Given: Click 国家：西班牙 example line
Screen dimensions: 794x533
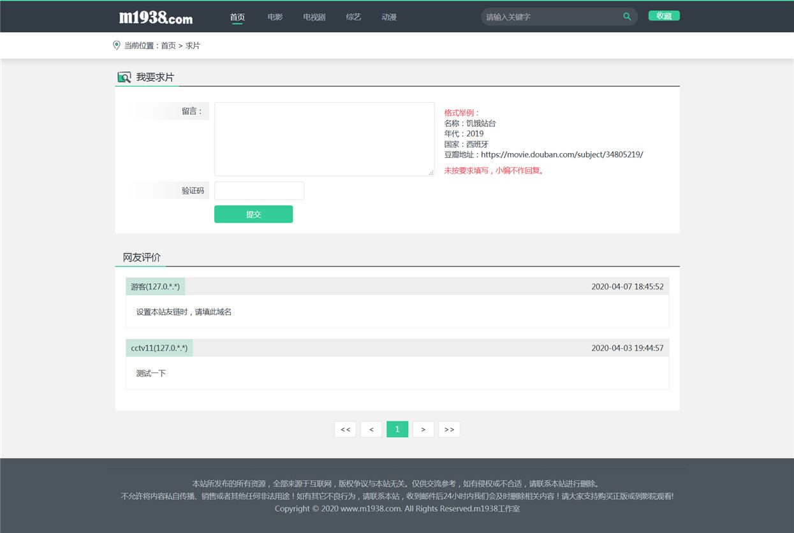Looking at the screenshot, I should click(466, 144).
